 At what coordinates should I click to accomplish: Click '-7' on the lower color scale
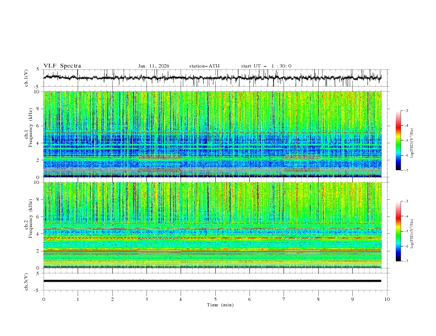point(406,261)
